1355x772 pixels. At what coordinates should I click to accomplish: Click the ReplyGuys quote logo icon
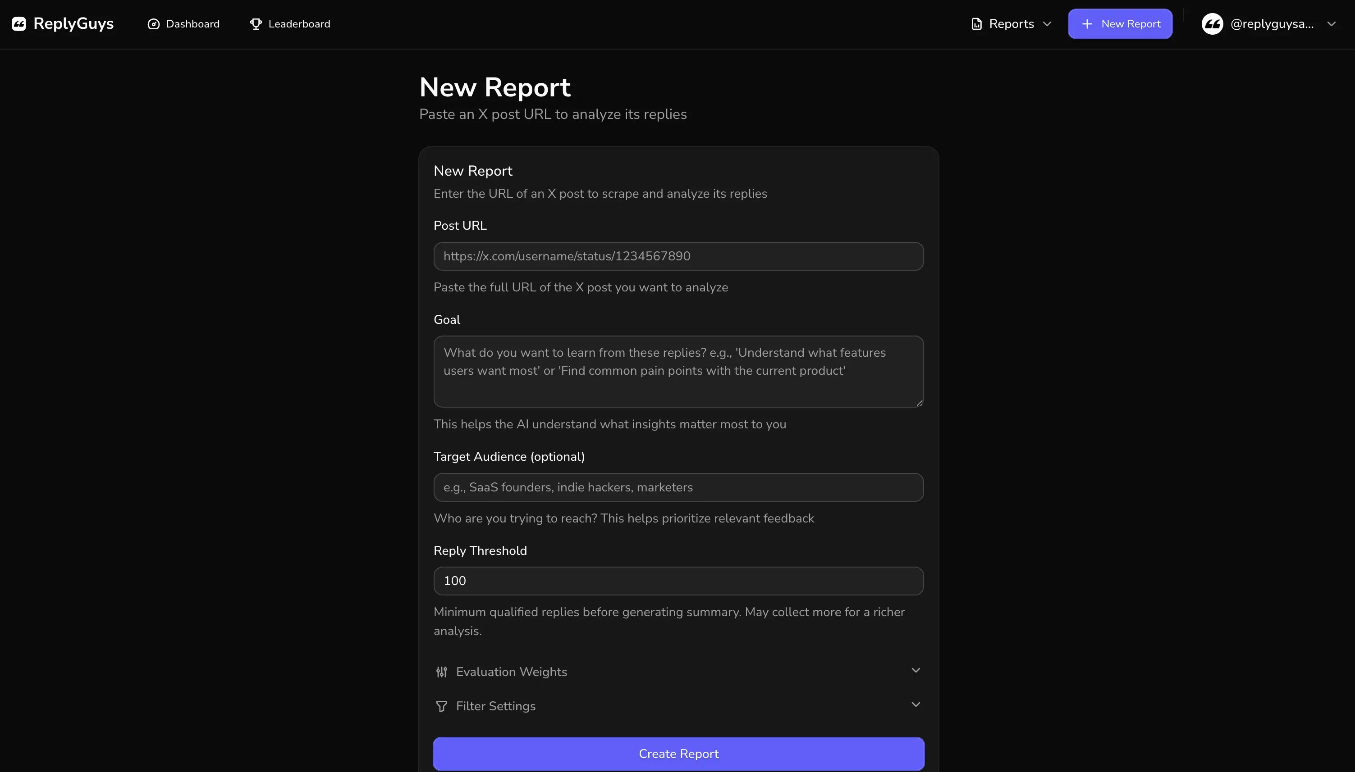19,23
